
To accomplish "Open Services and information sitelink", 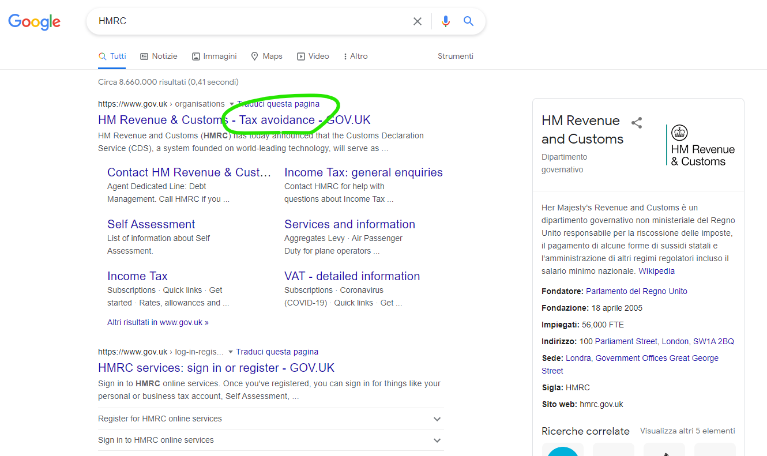I will coord(349,224).
